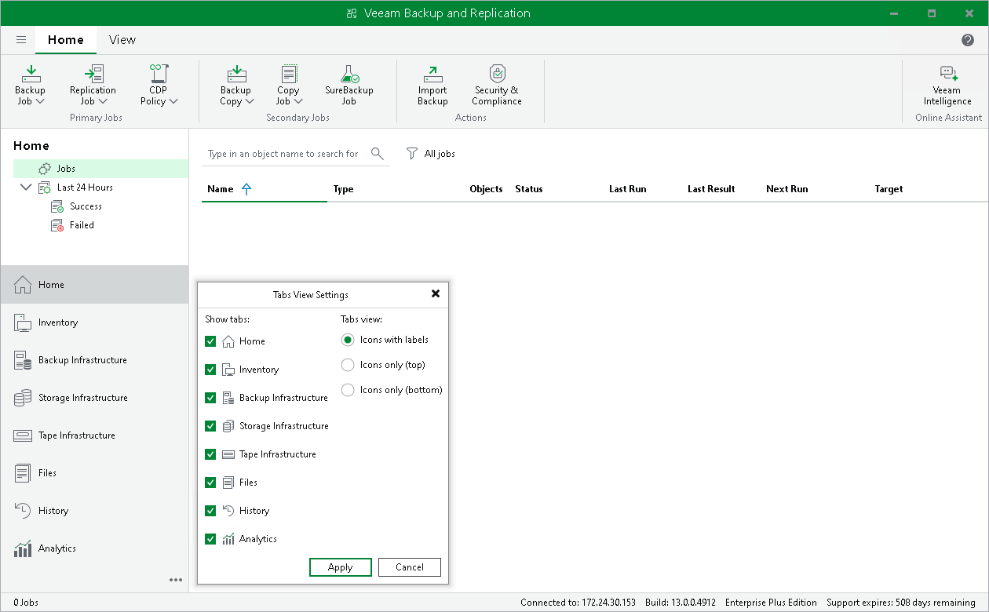This screenshot has height=612, width=989.
Task: Open the Backup Copy ribbon button
Action: [x=236, y=85]
